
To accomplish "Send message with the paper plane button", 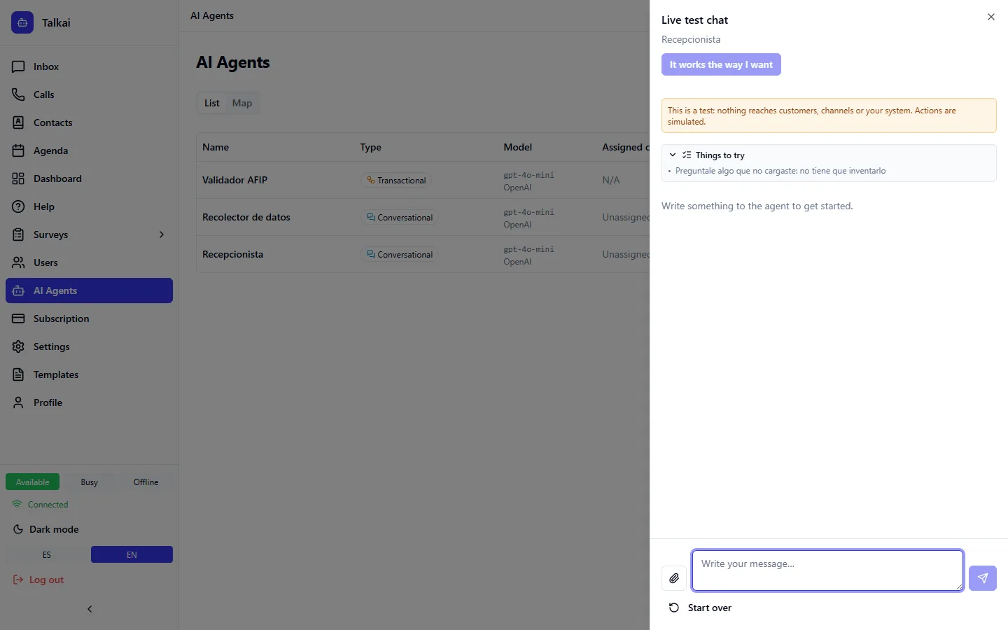I will (983, 578).
